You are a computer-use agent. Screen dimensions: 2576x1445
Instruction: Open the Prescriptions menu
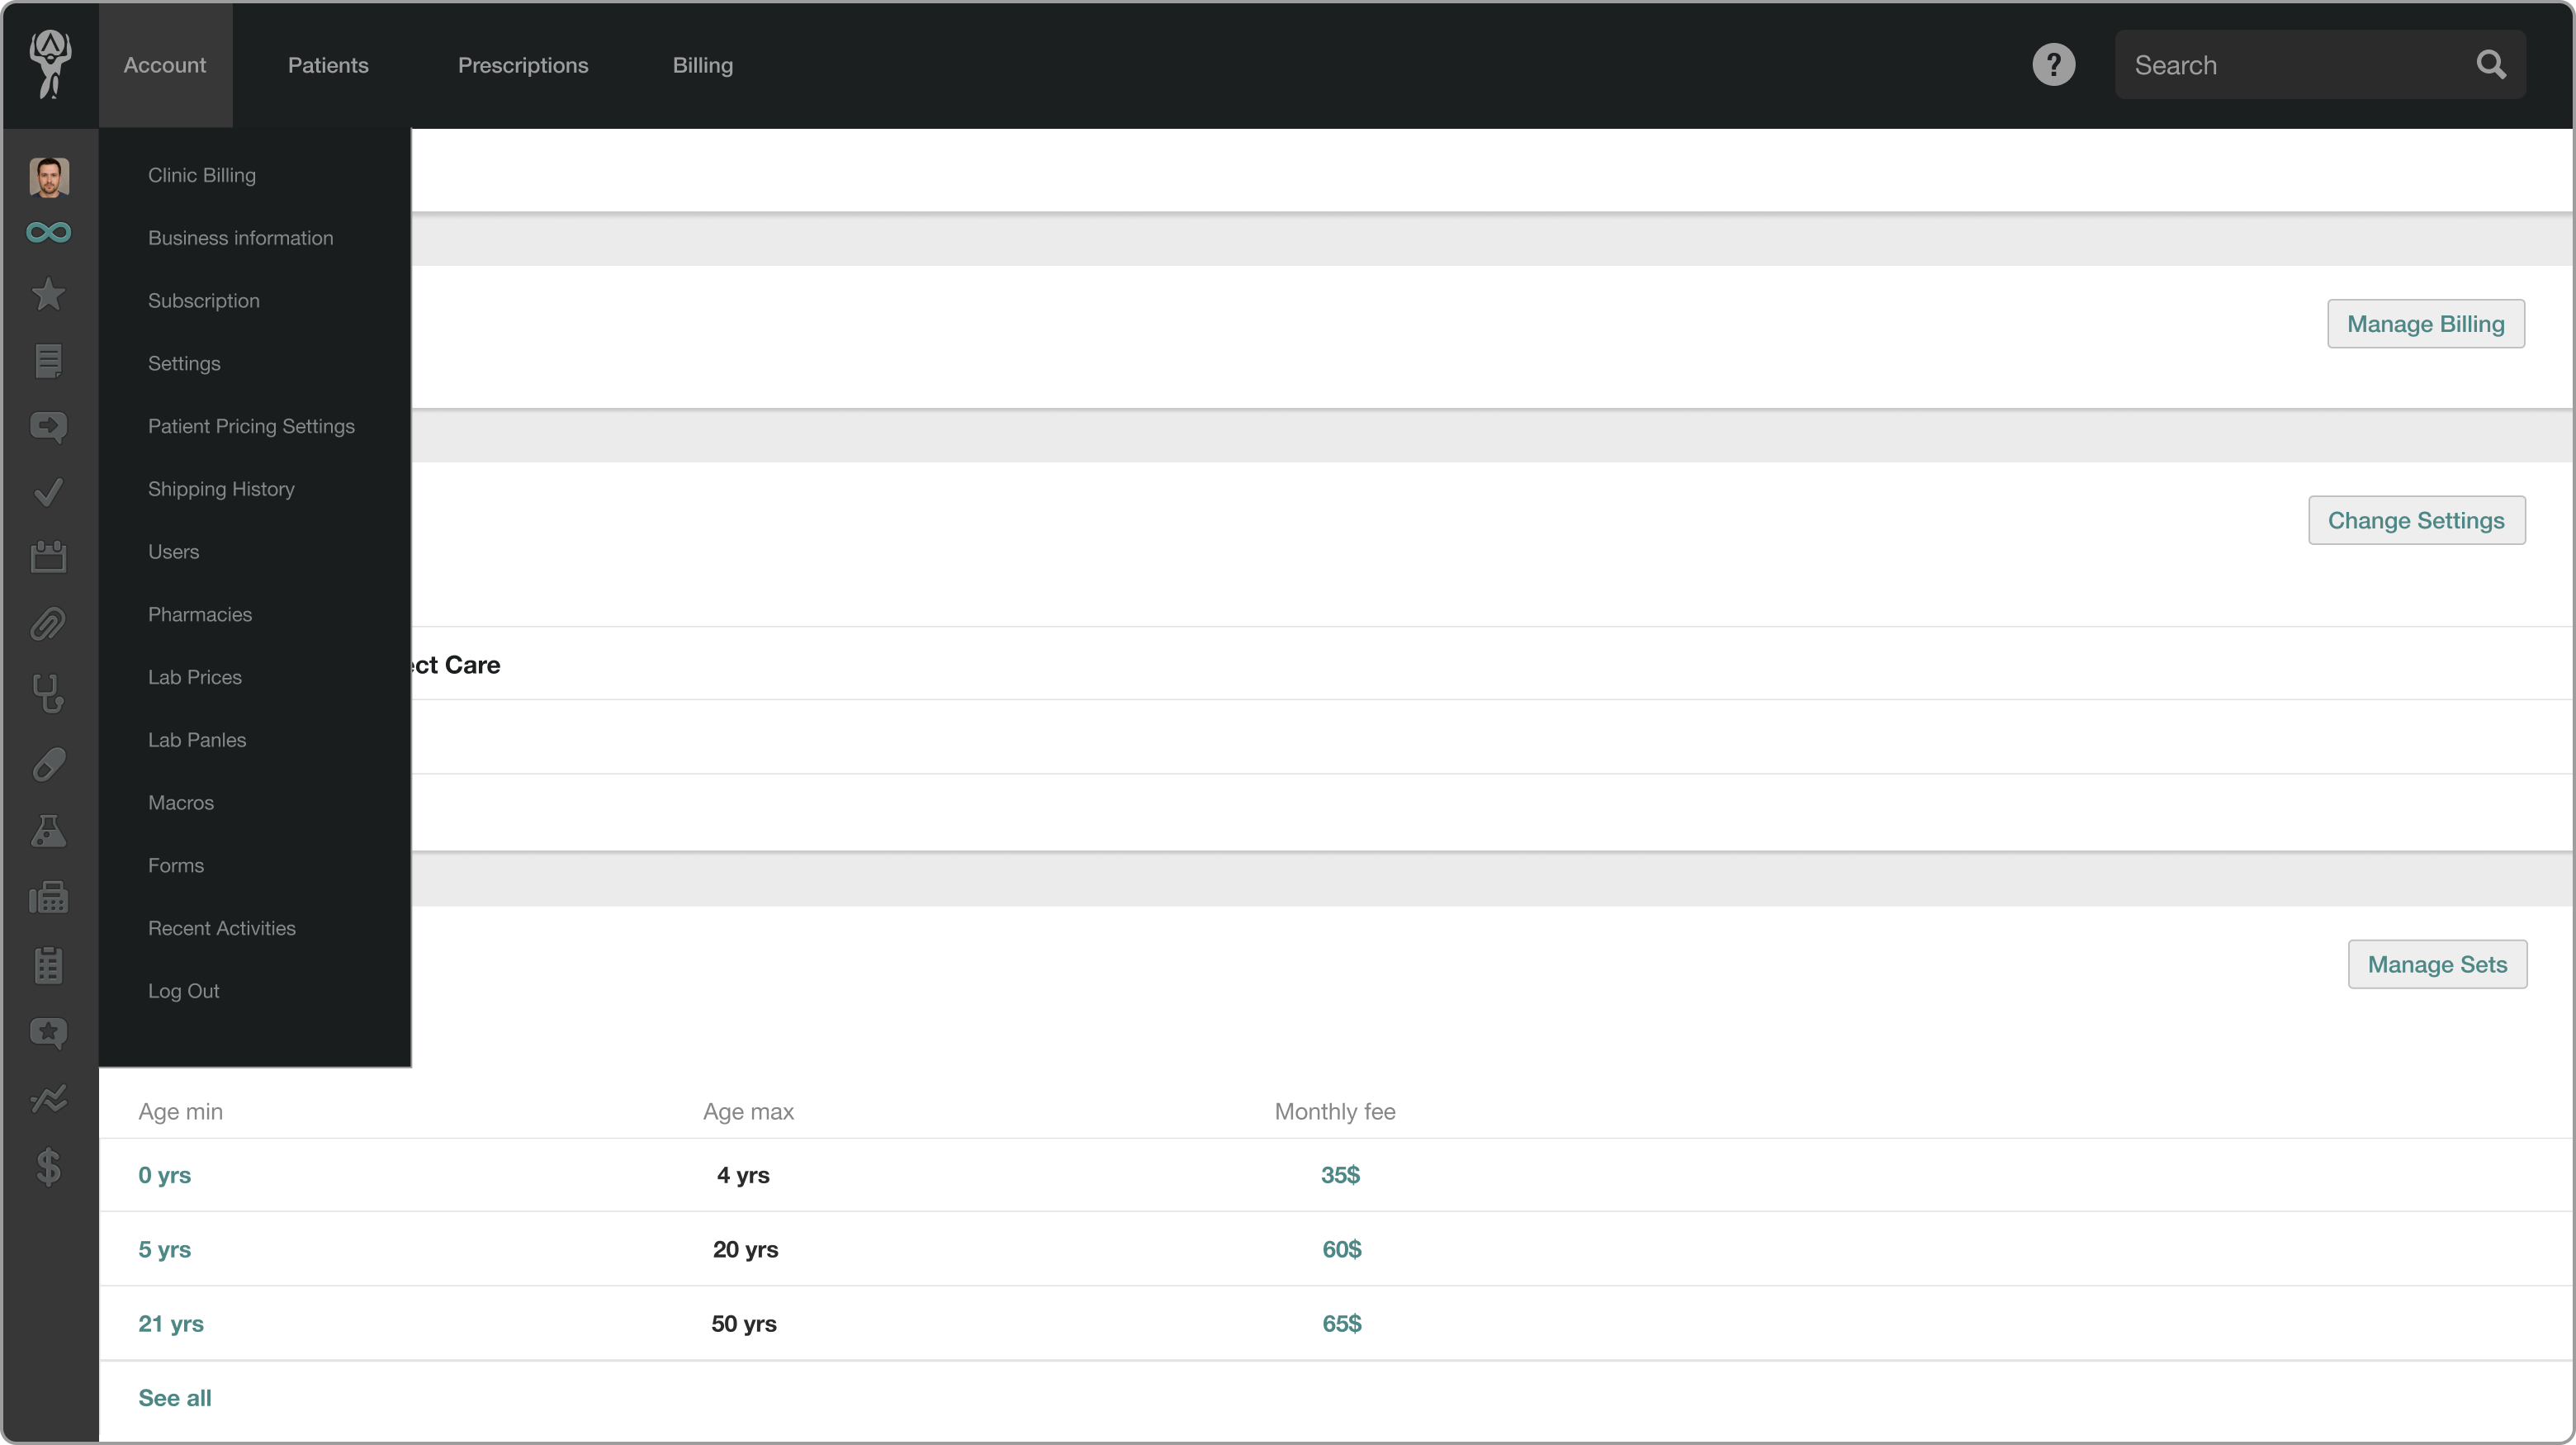523,65
